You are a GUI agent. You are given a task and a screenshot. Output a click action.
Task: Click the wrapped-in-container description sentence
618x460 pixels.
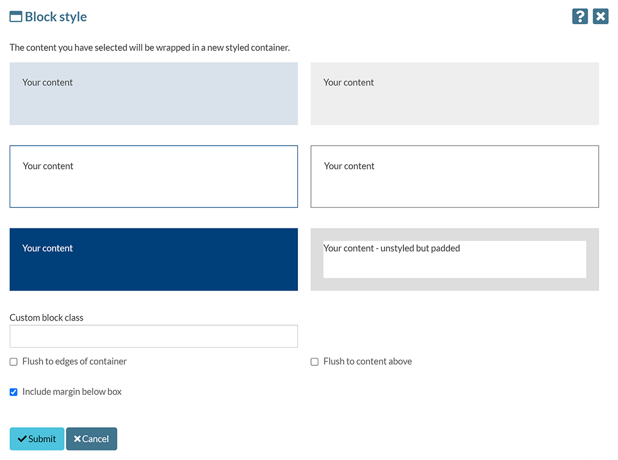150,48
